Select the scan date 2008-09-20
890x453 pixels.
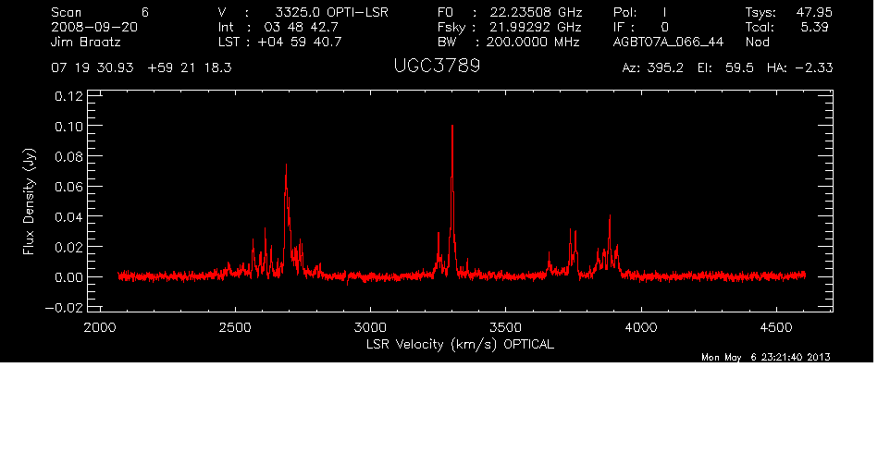(94, 27)
